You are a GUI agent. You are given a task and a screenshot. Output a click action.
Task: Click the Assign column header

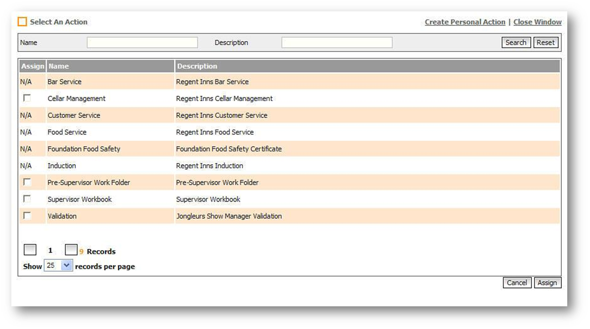pyautogui.click(x=32, y=66)
